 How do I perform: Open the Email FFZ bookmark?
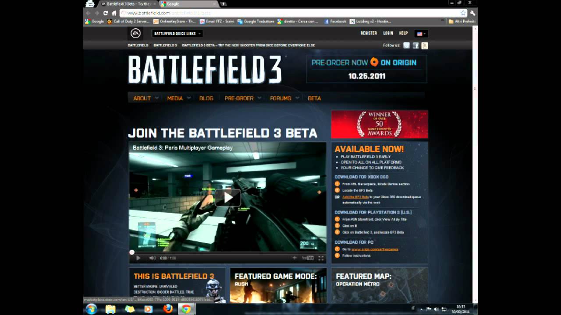[217, 21]
